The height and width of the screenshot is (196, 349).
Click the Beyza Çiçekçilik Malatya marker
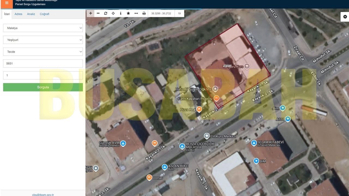click(182, 146)
